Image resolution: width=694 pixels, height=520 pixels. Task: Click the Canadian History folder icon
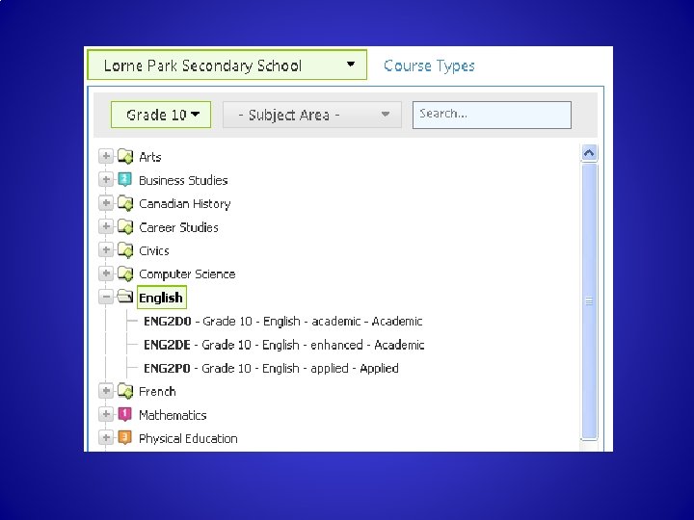tap(125, 203)
